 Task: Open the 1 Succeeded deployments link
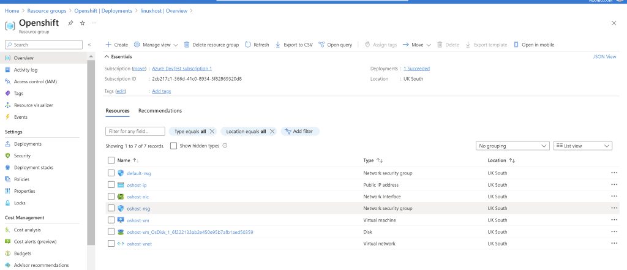pos(416,69)
